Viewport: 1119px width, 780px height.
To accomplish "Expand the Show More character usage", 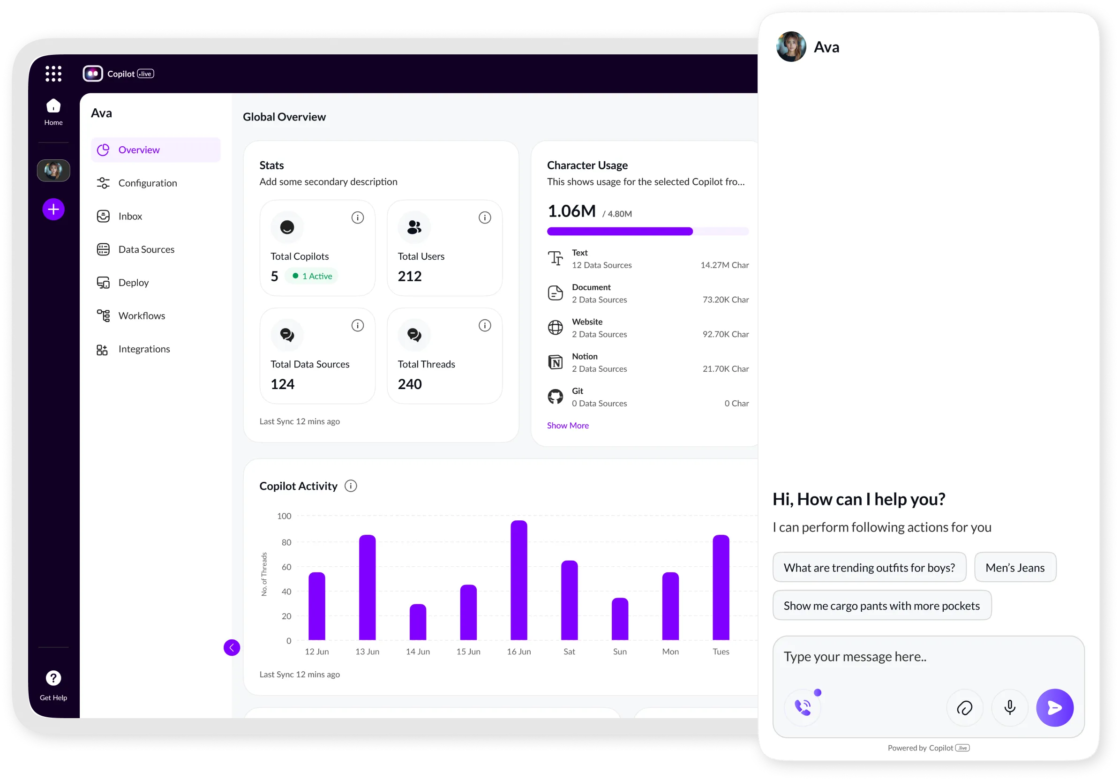I will pyautogui.click(x=567, y=425).
